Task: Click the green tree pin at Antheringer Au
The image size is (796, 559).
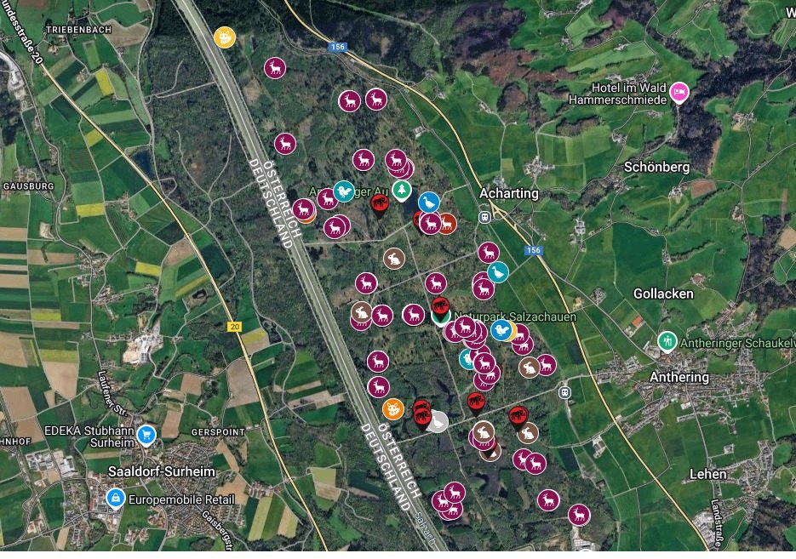Action: click(x=402, y=191)
